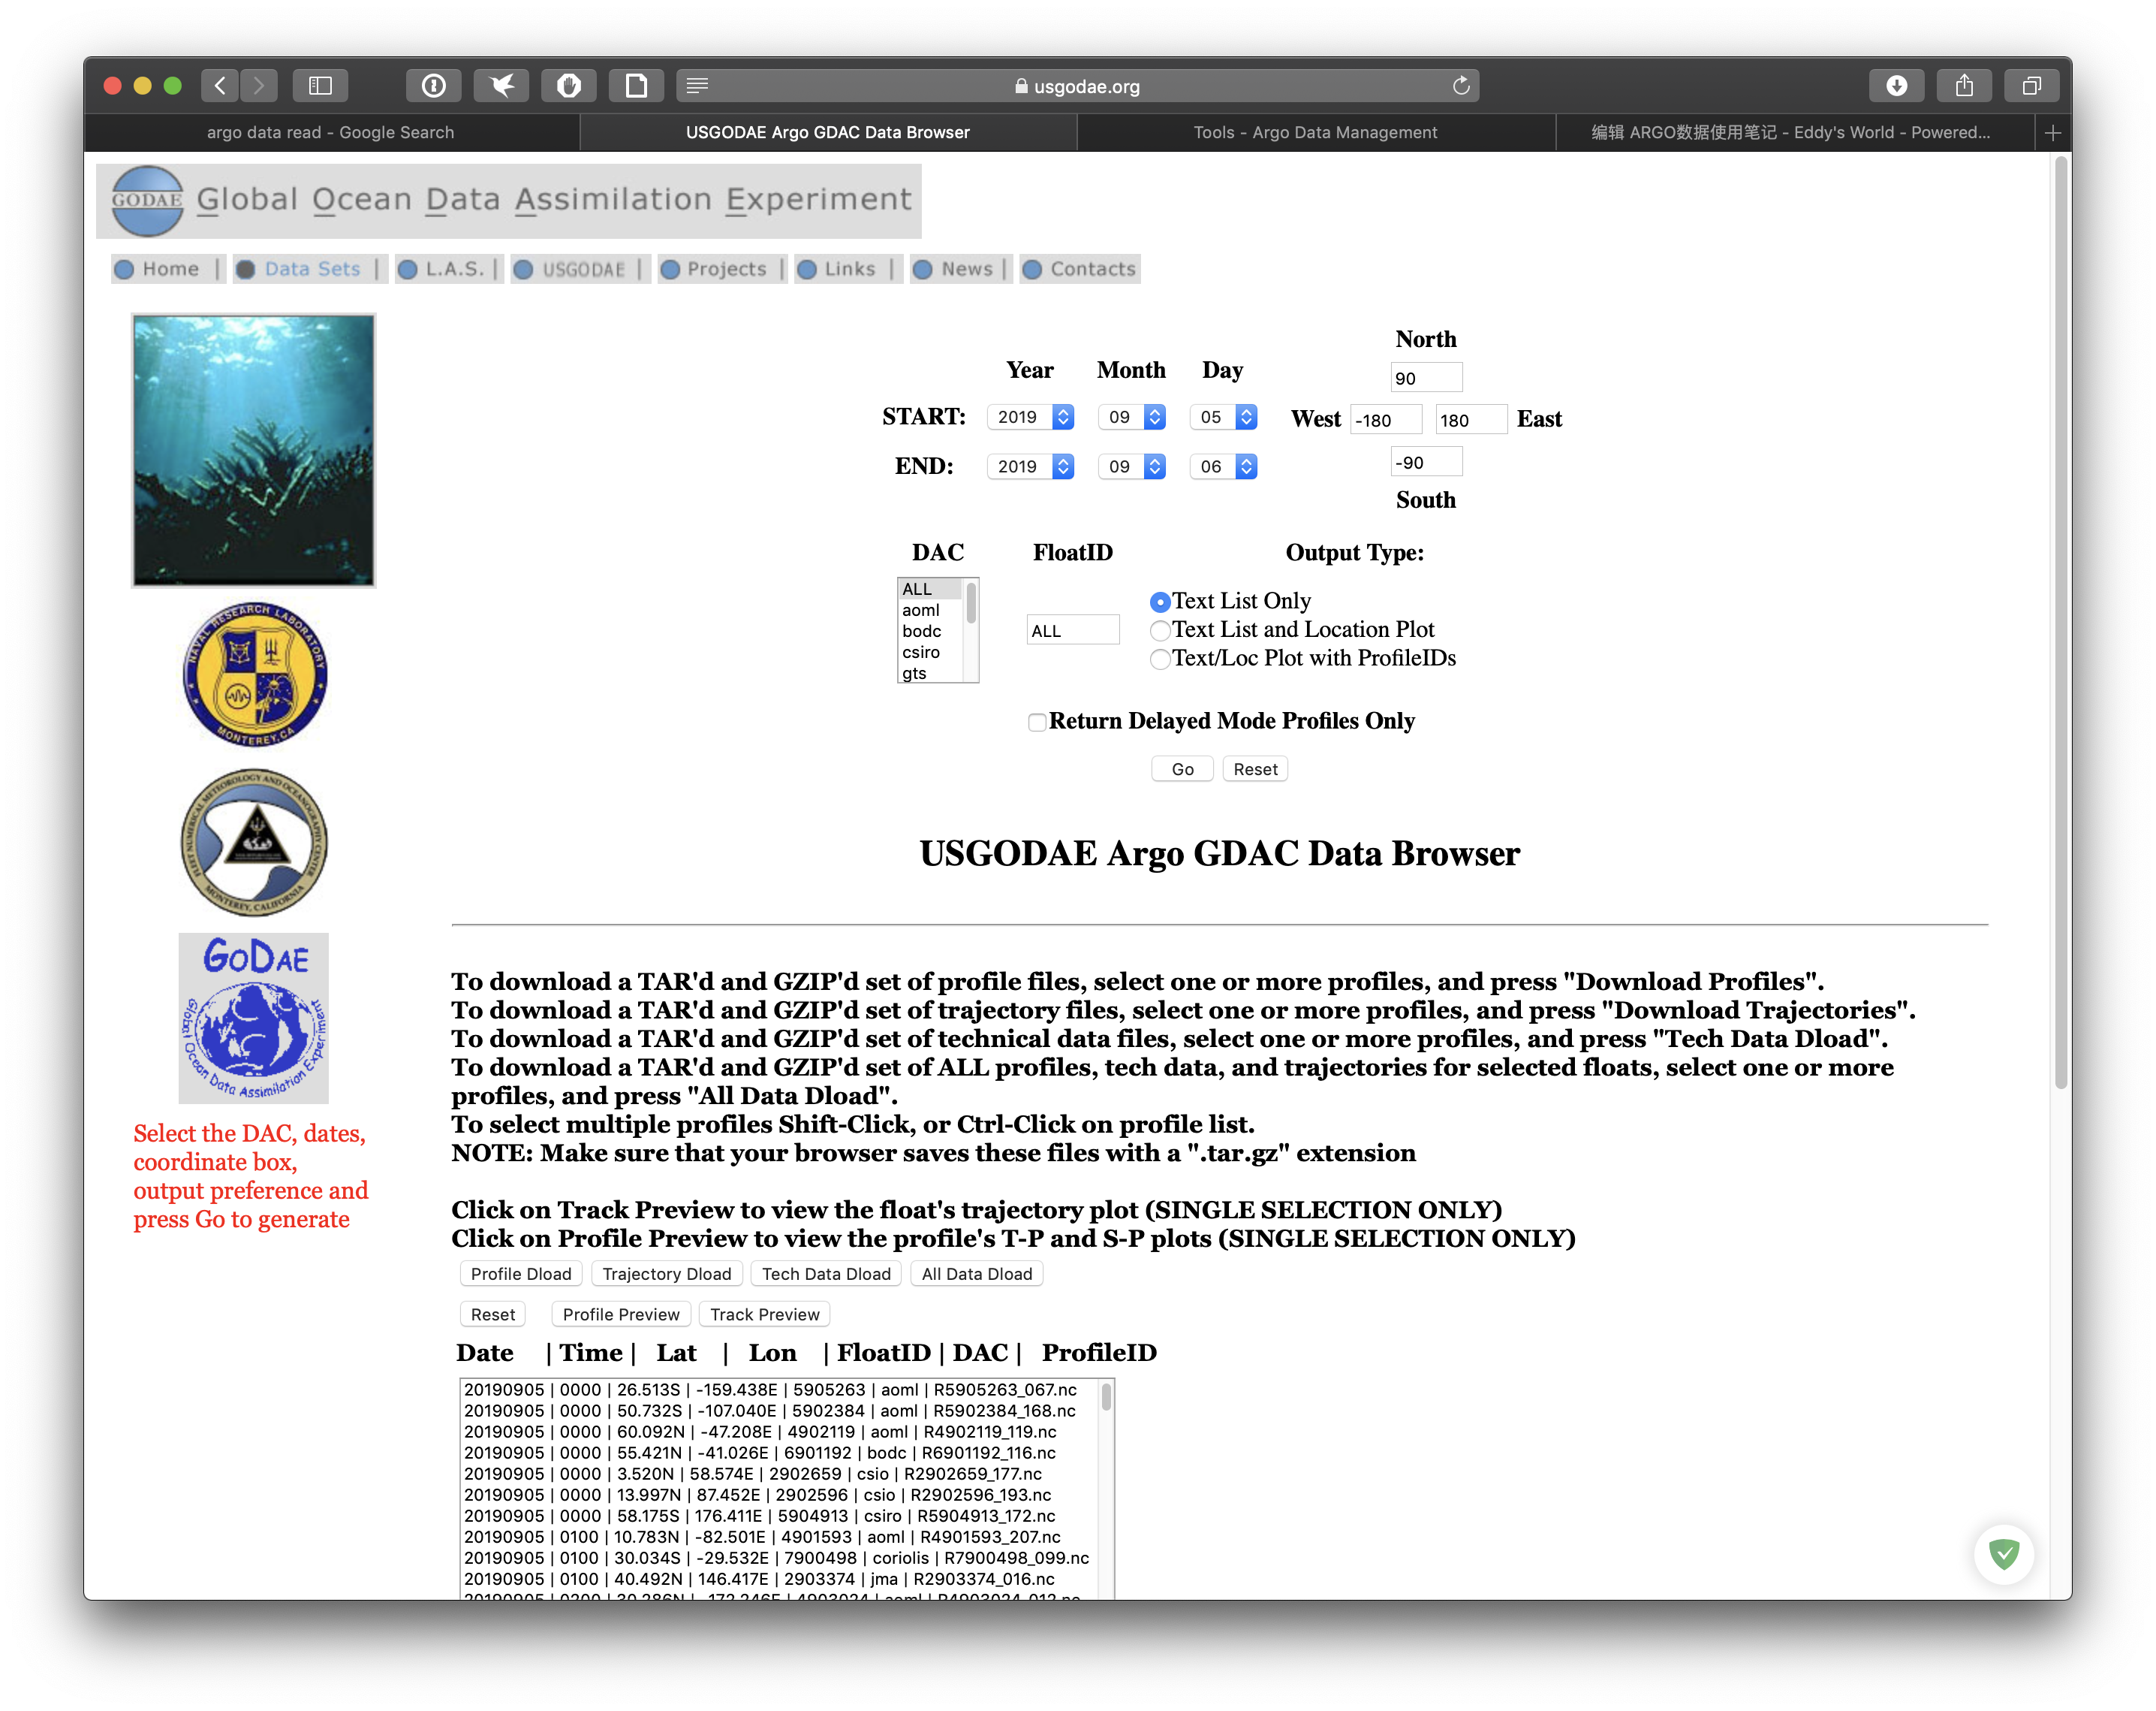Viewport: 2156px width, 1711px height.
Task: Open START day dropdown
Action: [x=1223, y=418]
